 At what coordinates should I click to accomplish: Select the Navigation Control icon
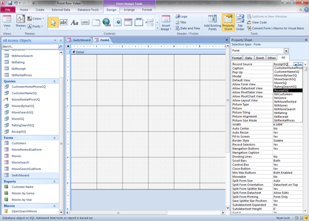tap(128, 23)
